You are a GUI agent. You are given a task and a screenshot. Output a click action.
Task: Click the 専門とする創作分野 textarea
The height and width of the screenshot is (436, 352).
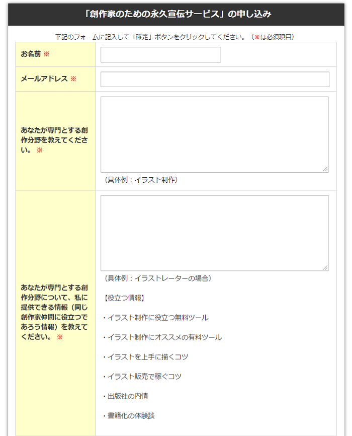tap(215, 134)
